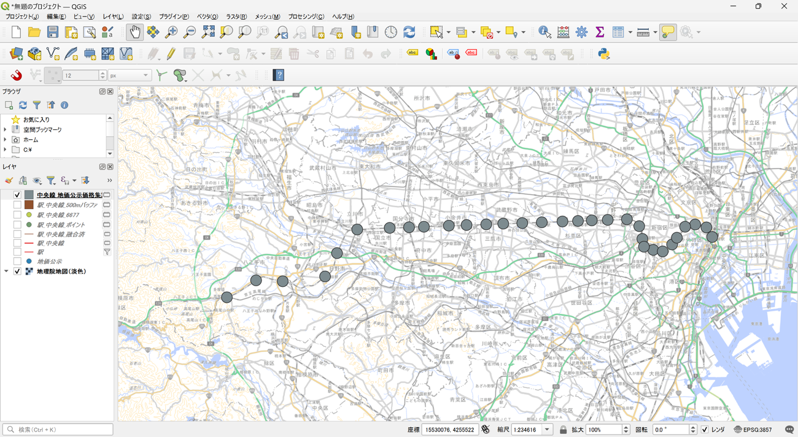The image size is (798, 437).
Task: Float the レイヤ panel with its dock button
Action: click(103, 167)
